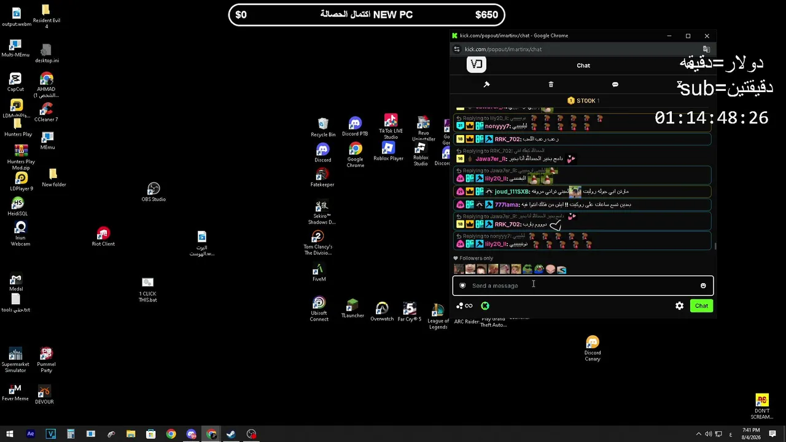Click the shield identity icon in message box
The image size is (786, 442).
pyautogui.click(x=462, y=285)
